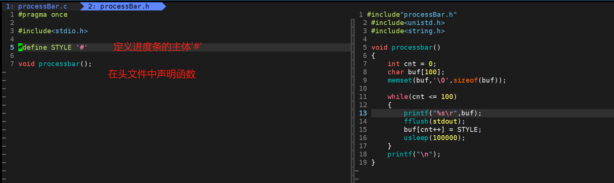This screenshot has width=614, height=183.
Task: Click the '#define STYLE' directive line
Action: (53, 47)
